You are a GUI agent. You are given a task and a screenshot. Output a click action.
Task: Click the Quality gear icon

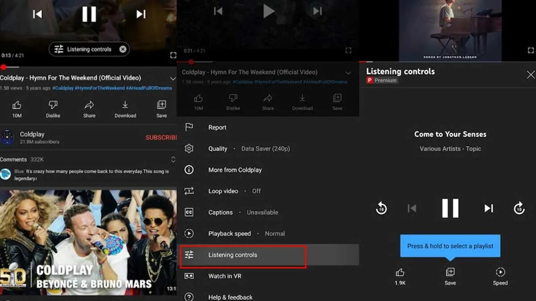tap(189, 148)
